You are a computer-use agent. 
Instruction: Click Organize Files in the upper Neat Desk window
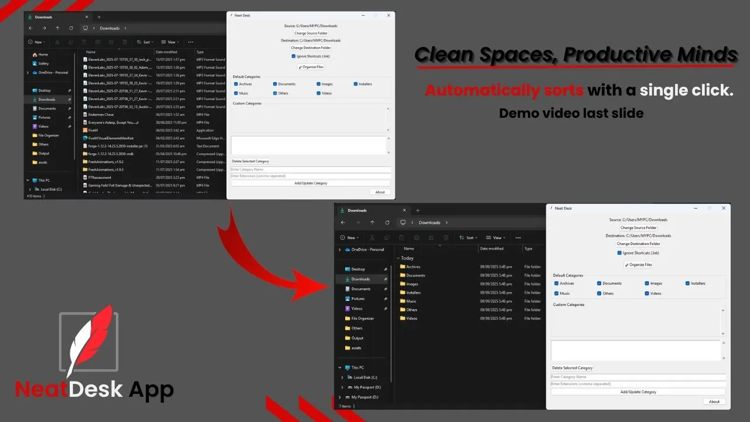[311, 67]
